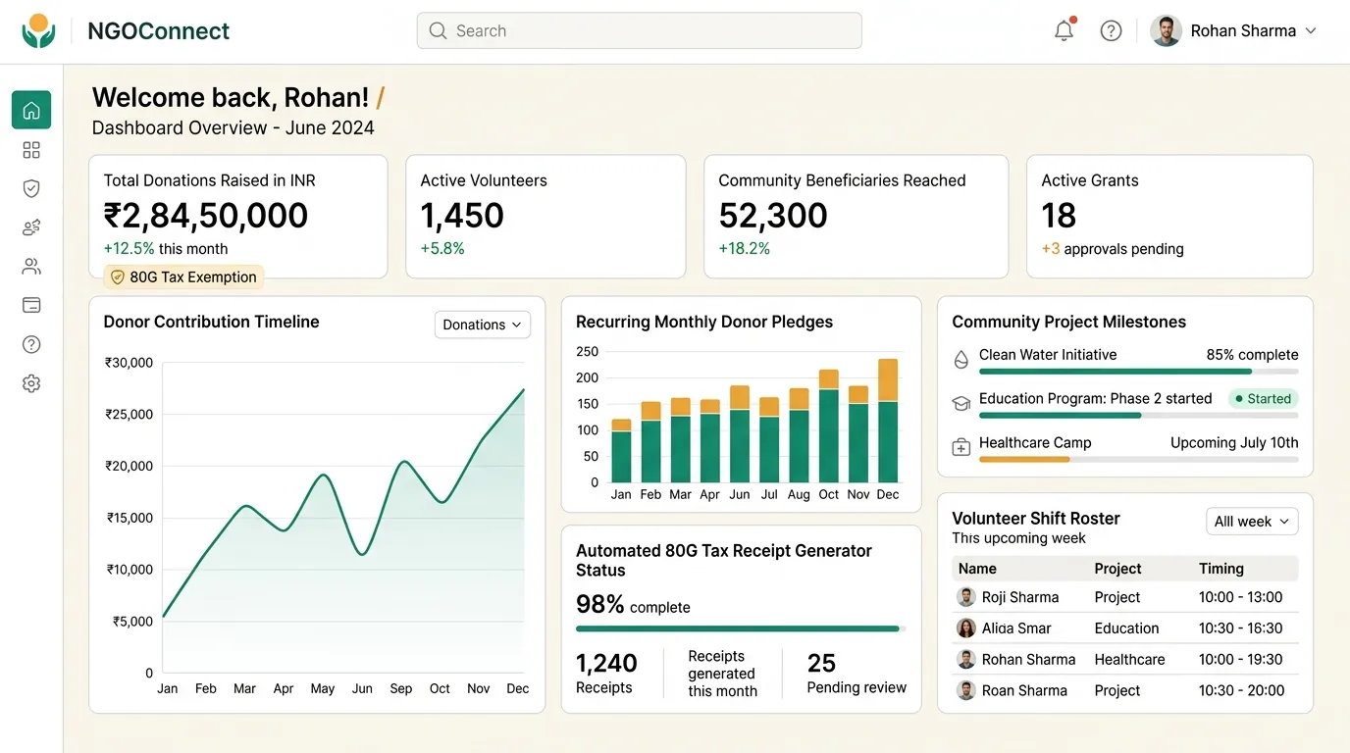1350x753 pixels.
Task: Click Roan Sharma's name in the roster
Action: coord(1024,691)
